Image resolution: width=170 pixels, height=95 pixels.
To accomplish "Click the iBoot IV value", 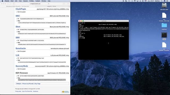I will pos(32,30).
